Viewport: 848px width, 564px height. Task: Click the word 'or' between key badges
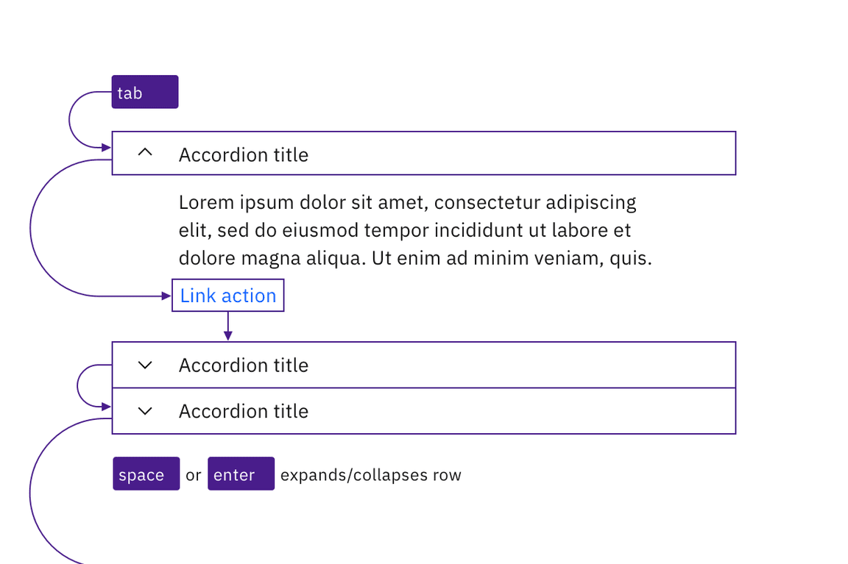pyautogui.click(x=193, y=475)
